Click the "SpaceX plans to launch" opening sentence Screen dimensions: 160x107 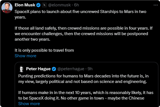coord(80,14)
